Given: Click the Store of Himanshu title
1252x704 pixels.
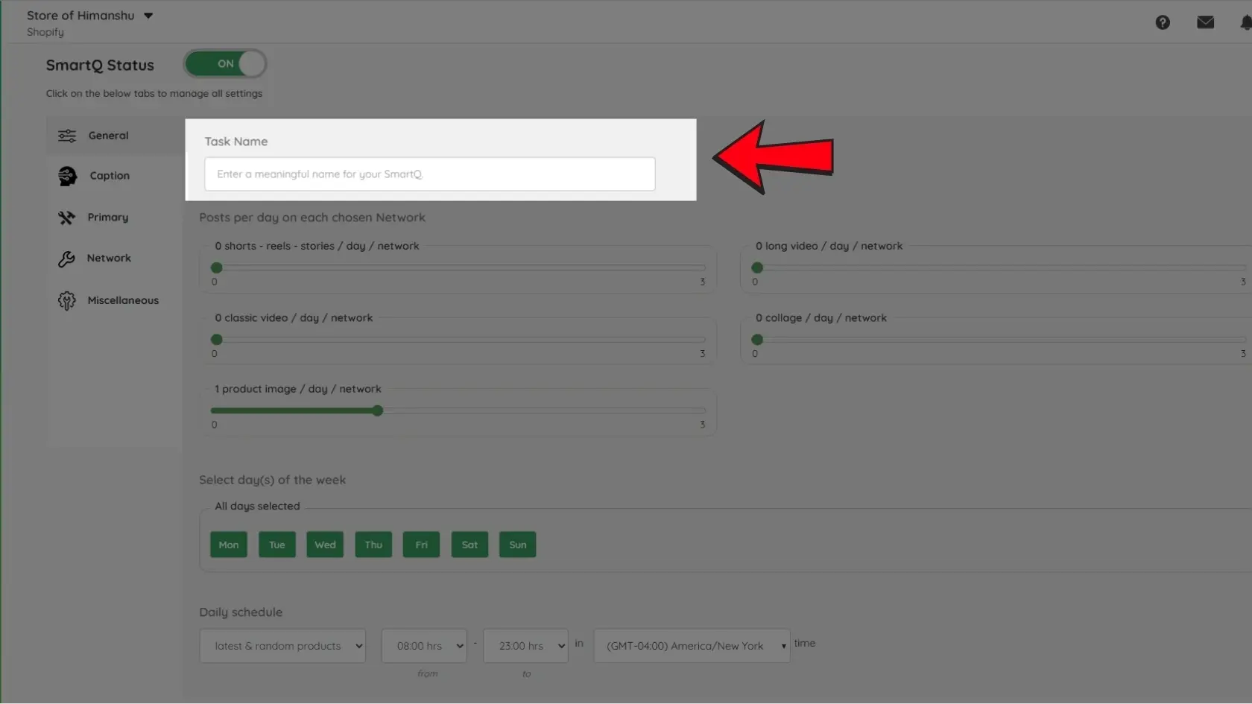Looking at the screenshot, I should click(x=80, y=16).
